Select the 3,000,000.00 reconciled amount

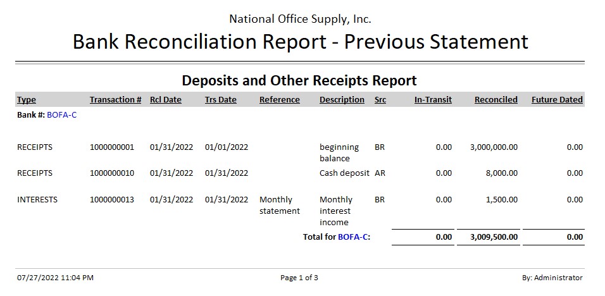[x=494, y=147]
